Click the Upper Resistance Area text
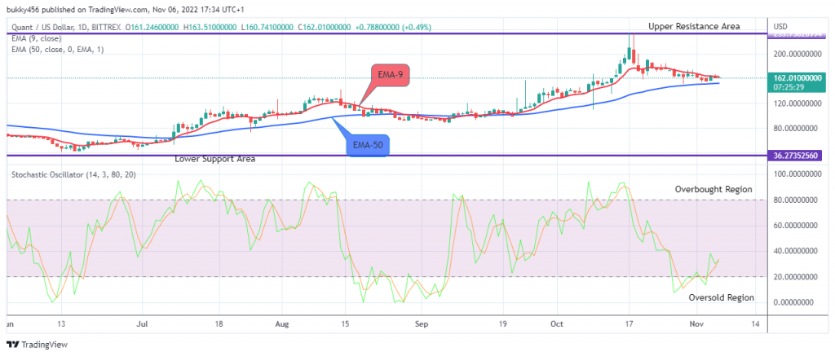 pos(694,26)
